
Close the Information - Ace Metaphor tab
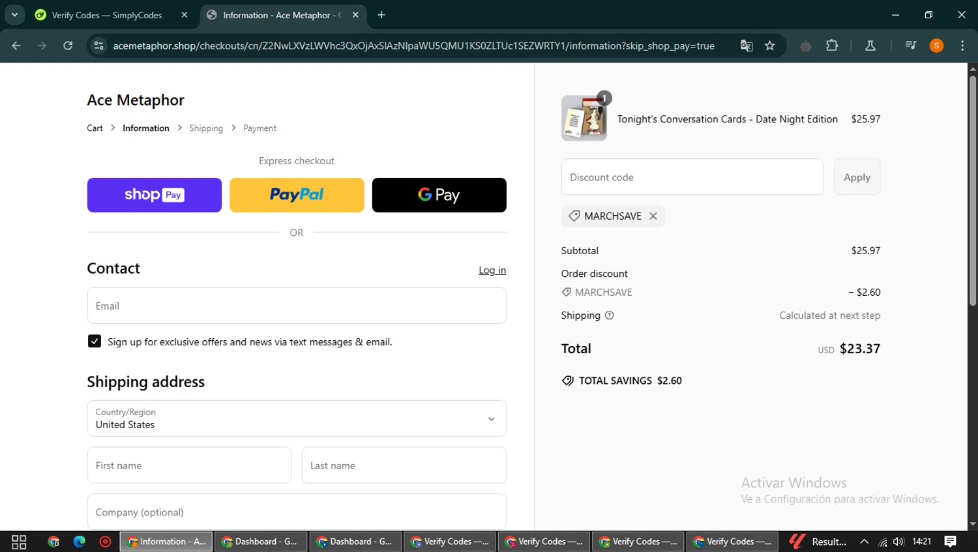pos(355,15)
